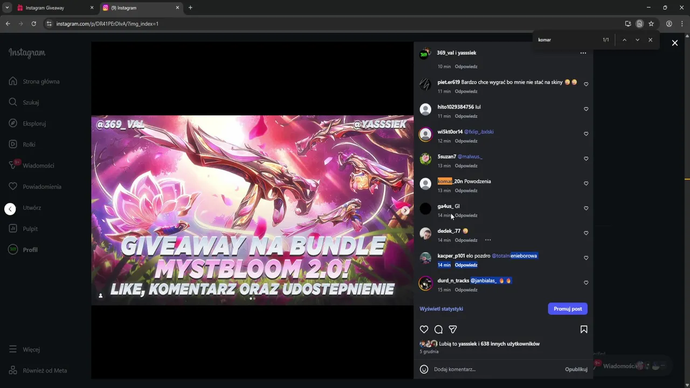Open the floating Wiadomości chat widget
This screenshot has width=690, height=388.
tap(631, 366)
